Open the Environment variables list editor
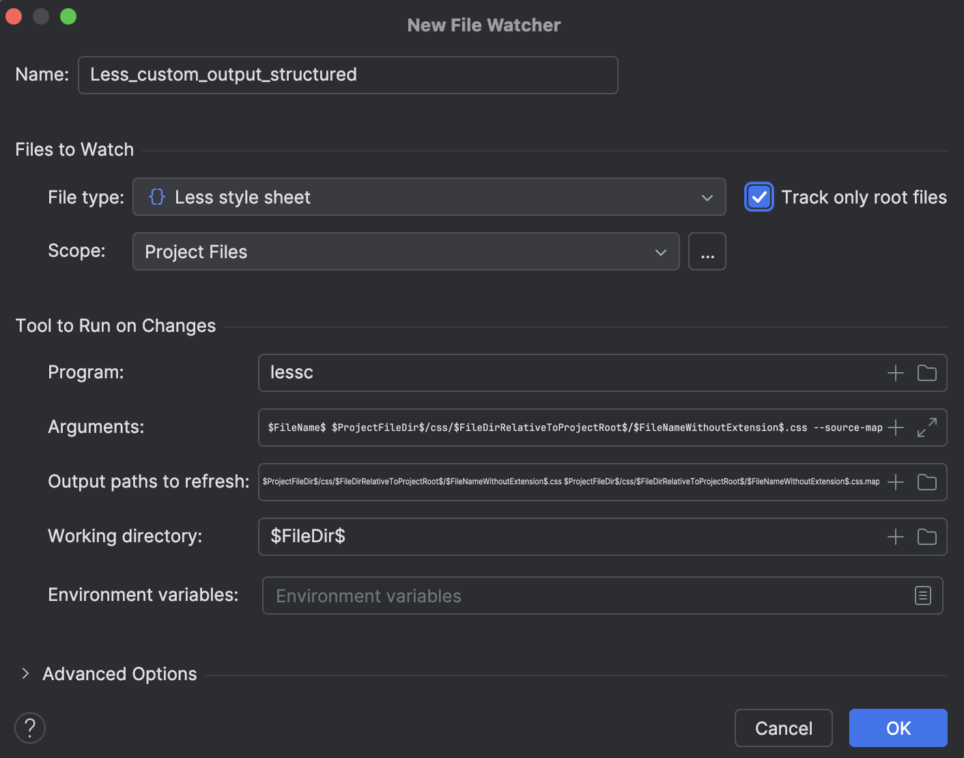This screenshot has width=964, height=758. pyautogui.click(x=923, y=595)
